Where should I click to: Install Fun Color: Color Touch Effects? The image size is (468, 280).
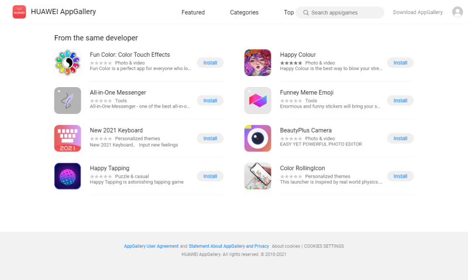(x=210, y=63)
